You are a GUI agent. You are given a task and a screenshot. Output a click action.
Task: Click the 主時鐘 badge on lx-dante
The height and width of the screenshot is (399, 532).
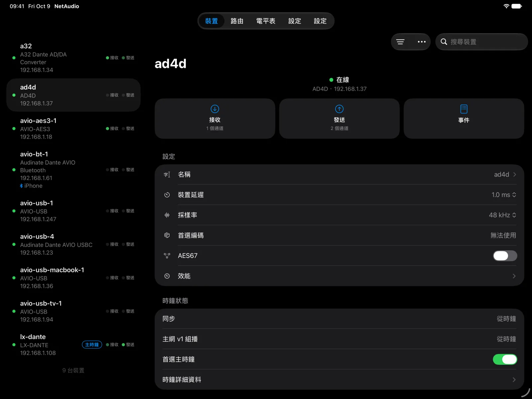point(92,345)
